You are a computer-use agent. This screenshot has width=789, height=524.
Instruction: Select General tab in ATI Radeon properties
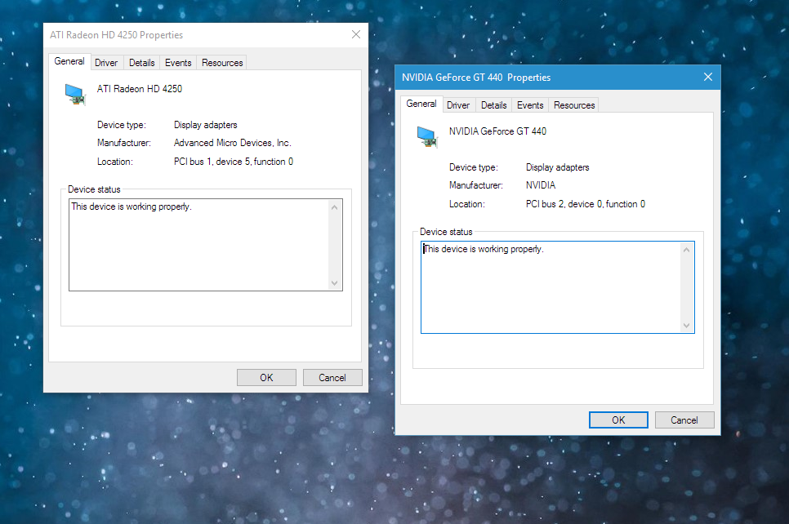pyautogui.click(x=69, y=61)
